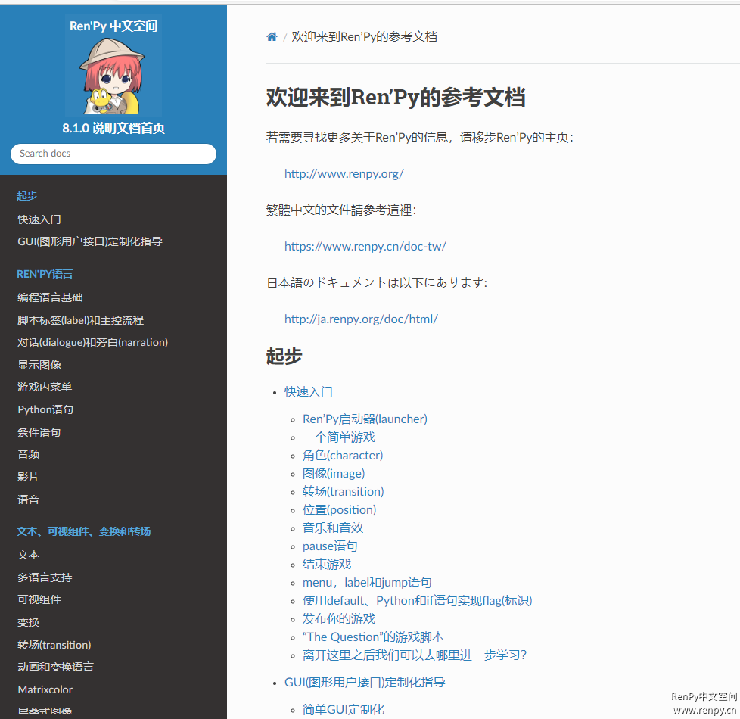Click the Ren'Py 中文空间 sidebar title
The height and width of the screenshot is (719, 740).
113,26
